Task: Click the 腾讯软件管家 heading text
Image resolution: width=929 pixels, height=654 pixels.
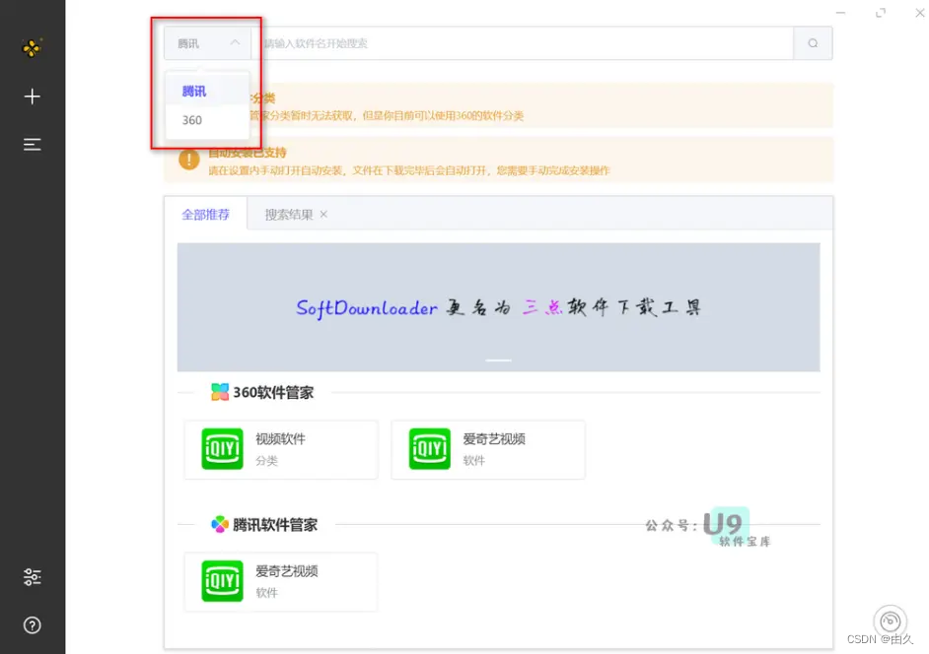Action: pyautogui.click(x=275, y=525)
